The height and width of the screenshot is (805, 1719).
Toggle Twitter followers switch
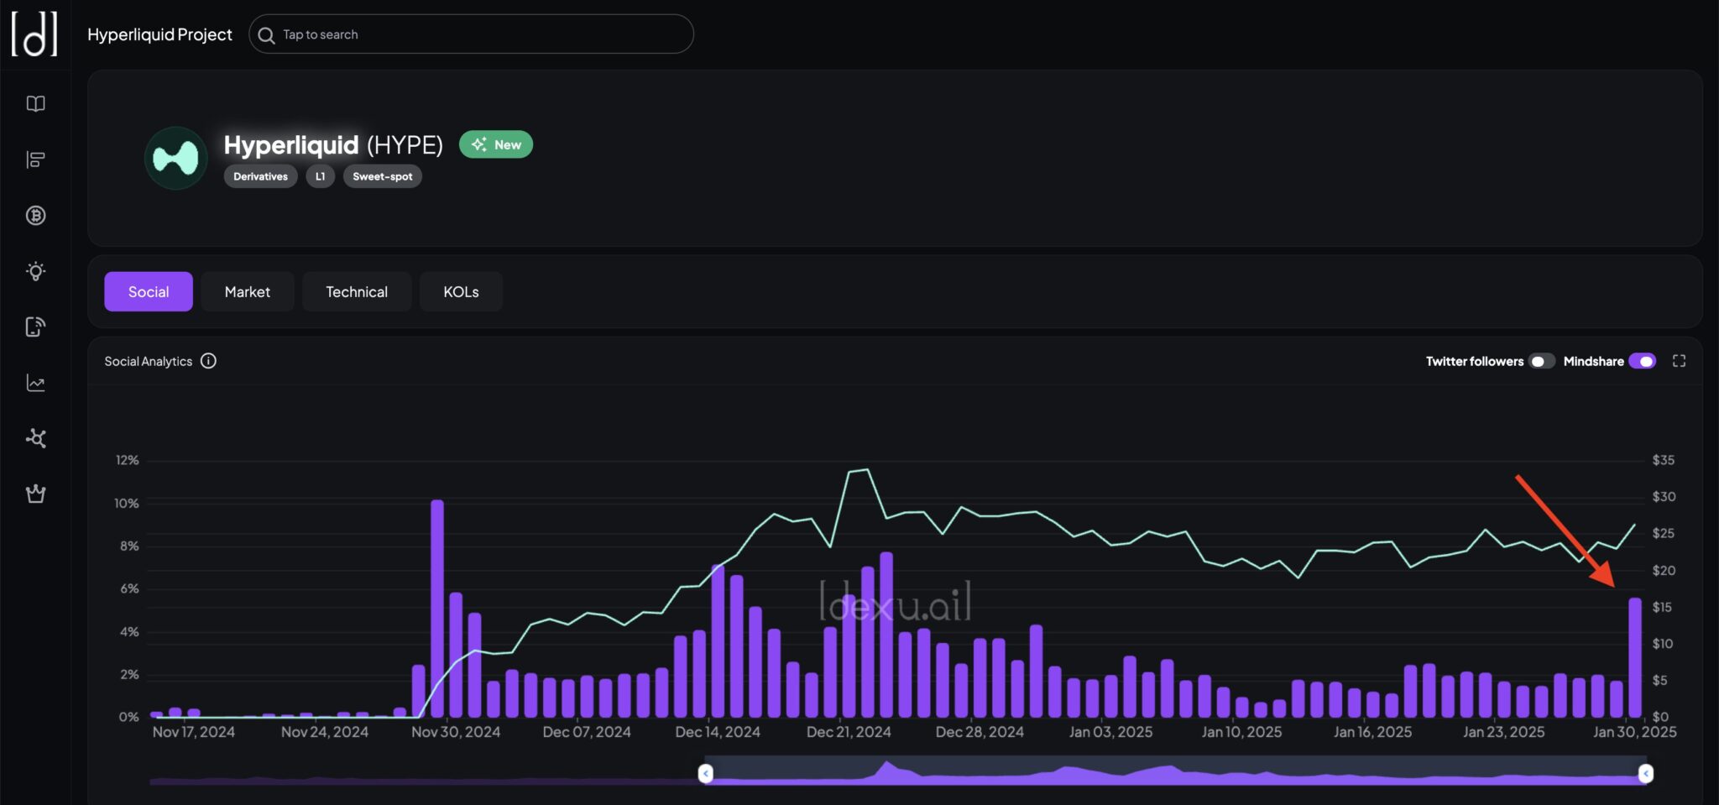tap(1541, 361)
